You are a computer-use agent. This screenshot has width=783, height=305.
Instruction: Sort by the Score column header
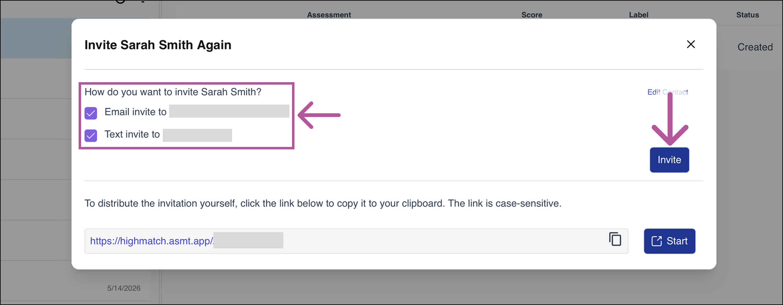coord(532,15)
